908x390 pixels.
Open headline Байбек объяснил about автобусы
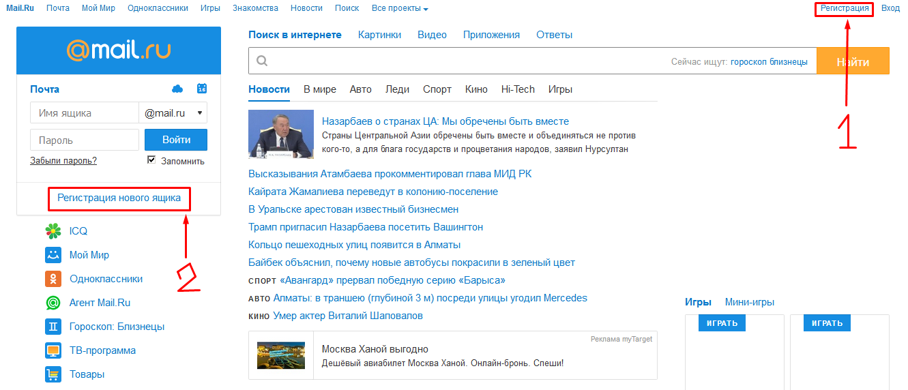[x=411, y=262]
